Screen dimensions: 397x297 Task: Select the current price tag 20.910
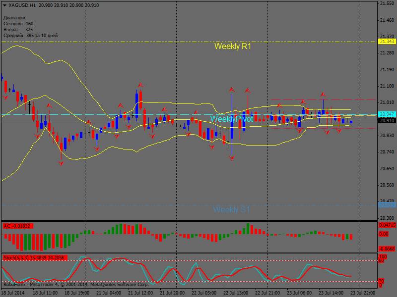[387, 120]
